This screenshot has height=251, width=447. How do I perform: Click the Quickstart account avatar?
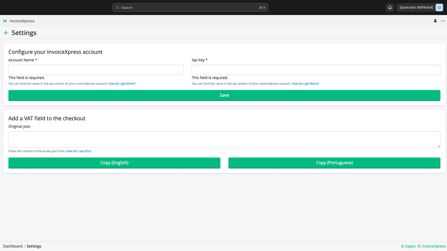(439, 8)
